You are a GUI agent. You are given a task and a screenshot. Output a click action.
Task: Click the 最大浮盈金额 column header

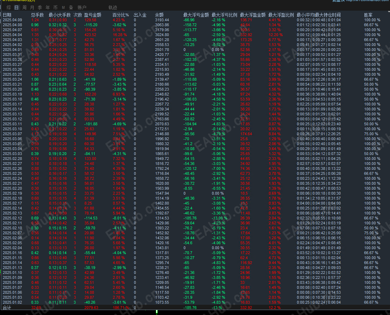253,15
